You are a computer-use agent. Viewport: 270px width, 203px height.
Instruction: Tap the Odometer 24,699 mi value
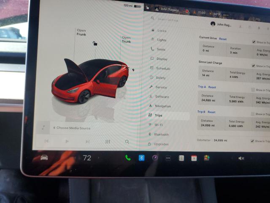220,140
